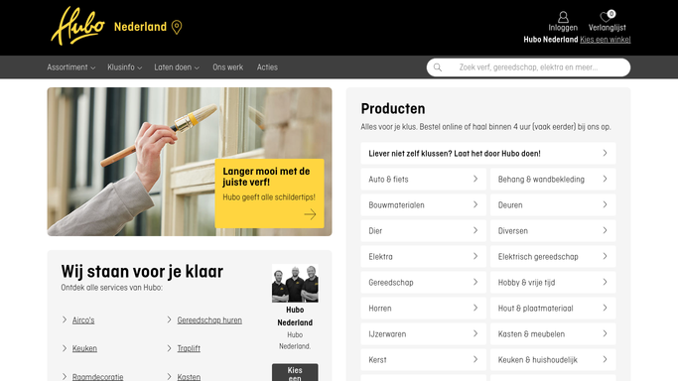Open the Deuren category
This screenshot has height=381, width=678.
[x=553, y=205]
